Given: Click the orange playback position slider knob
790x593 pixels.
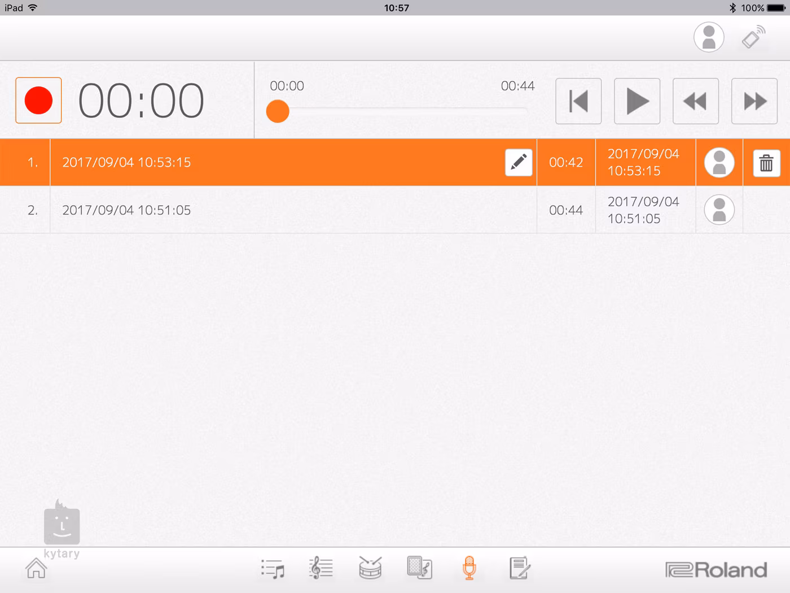Looking at the screenshot, I should coord(278,111).
